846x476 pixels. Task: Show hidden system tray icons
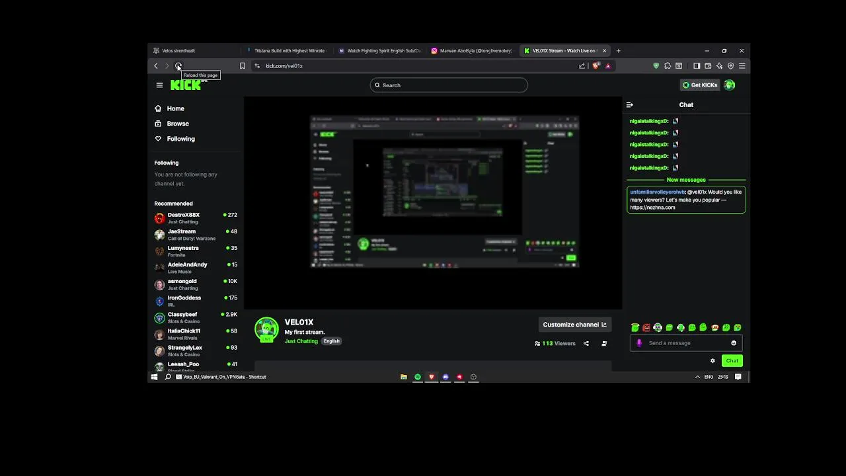tap(697, 377)
